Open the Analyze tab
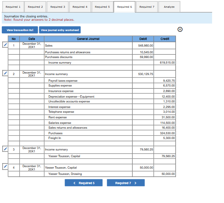 pyautogui.click(x=169, y=7)
